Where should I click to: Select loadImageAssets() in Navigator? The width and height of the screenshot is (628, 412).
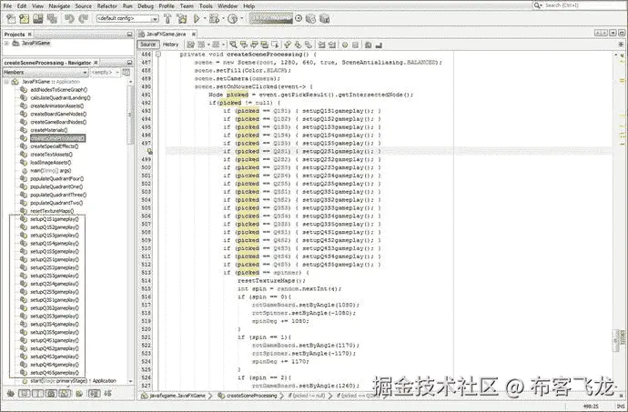click(x=51, y=163)
